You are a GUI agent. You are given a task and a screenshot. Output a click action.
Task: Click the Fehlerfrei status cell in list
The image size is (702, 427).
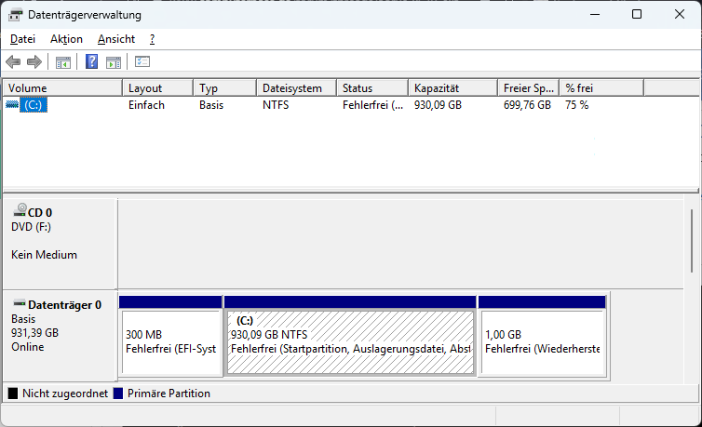coord(372,105)
